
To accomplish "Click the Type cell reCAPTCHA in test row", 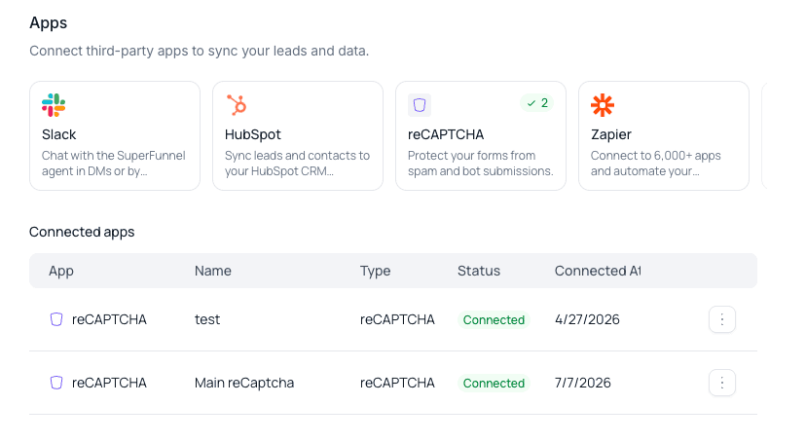I will click(x=397, y=319).
